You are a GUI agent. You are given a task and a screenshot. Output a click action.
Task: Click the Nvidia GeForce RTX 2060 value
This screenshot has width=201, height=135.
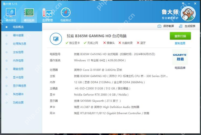[x=101, y=95]
